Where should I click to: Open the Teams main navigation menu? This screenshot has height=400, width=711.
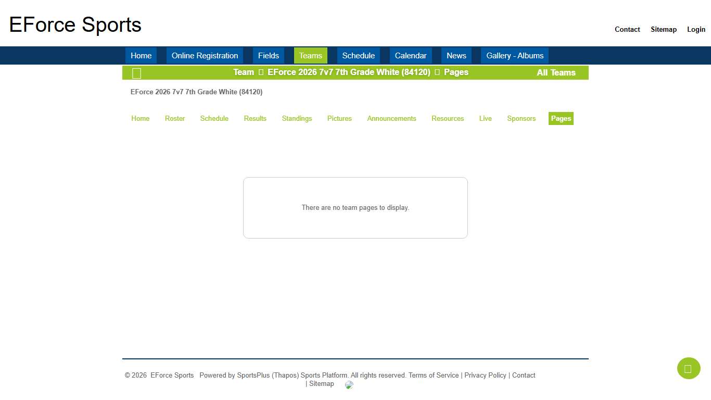point(310,56)
